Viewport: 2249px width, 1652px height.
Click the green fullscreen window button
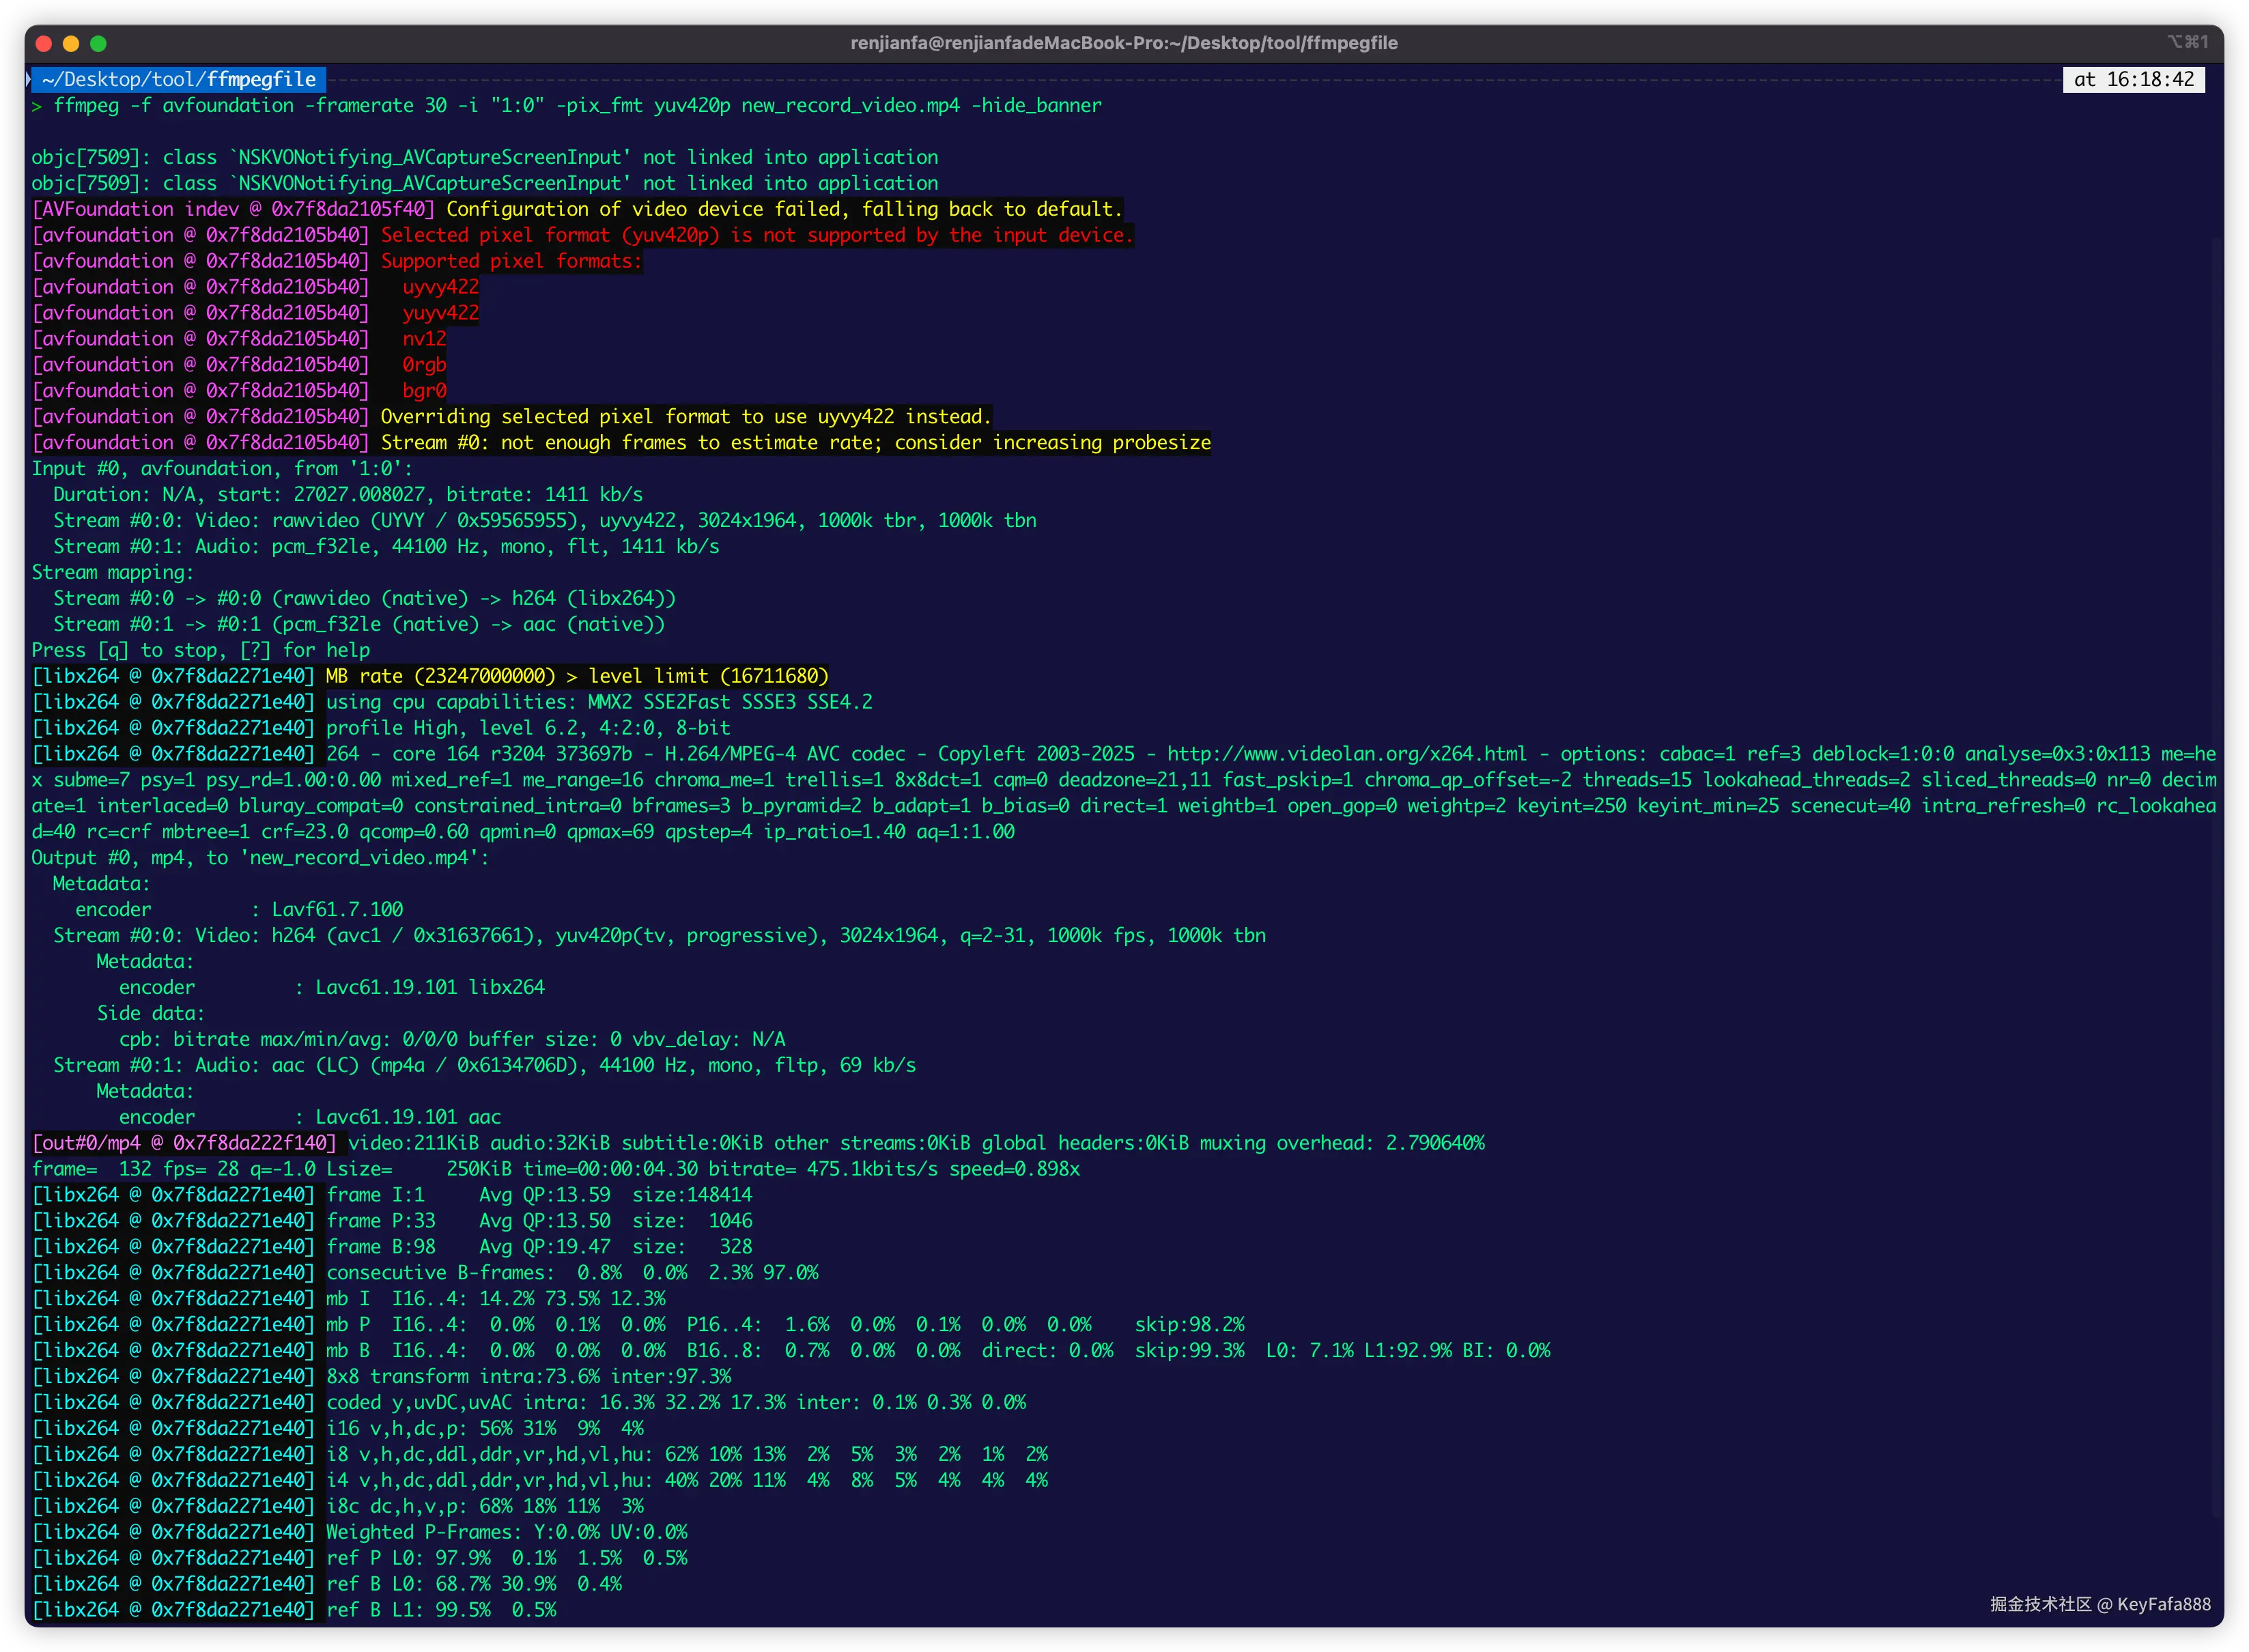(x=98, y=43)
